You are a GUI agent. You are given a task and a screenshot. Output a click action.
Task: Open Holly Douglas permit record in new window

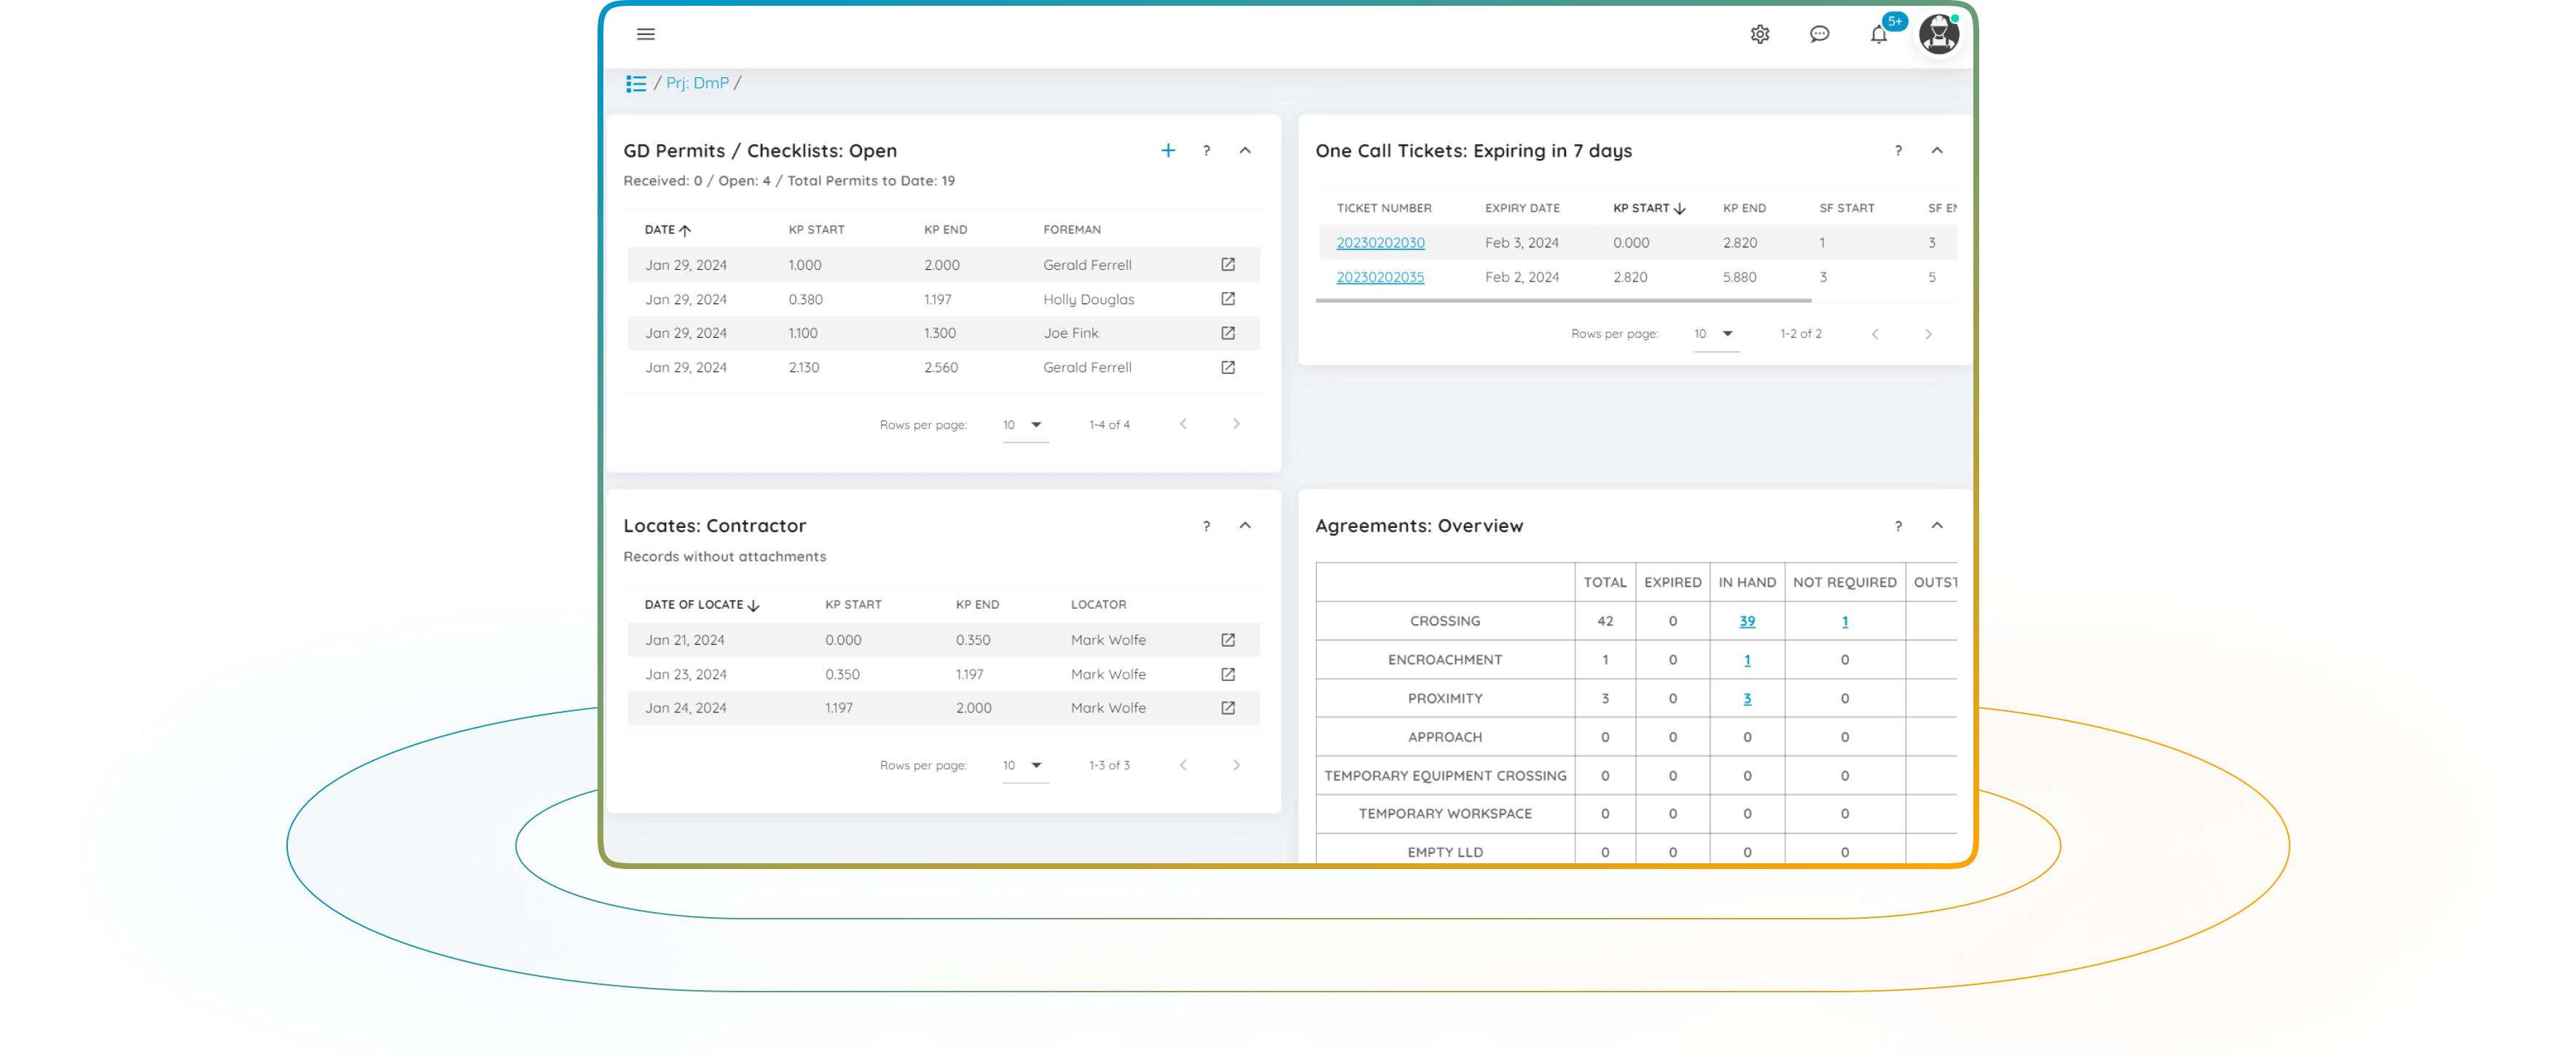point(1228,299)
